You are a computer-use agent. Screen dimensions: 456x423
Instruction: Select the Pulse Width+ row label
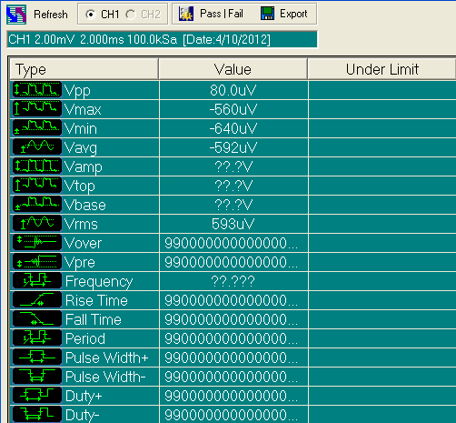point(107,358)
